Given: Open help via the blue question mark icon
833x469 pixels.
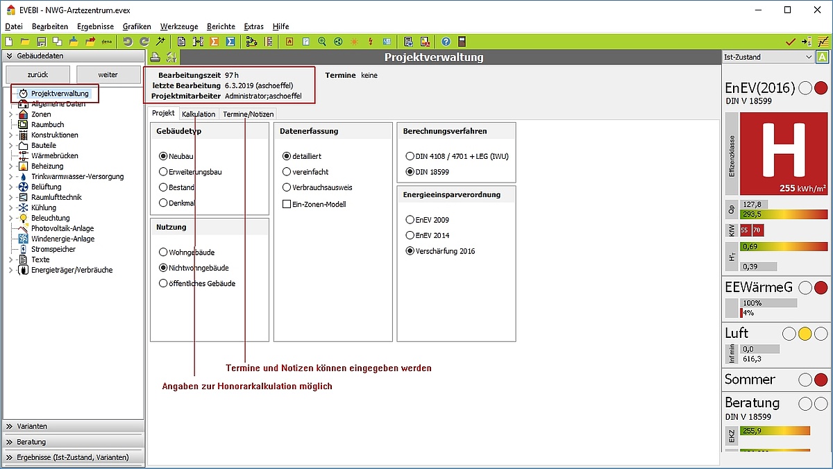Looking at the screenshot, I should tap(446, 42).
